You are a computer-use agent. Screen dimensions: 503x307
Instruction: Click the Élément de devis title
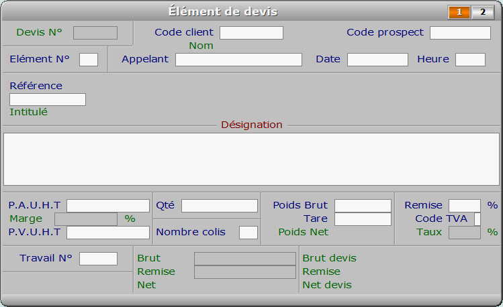223,11
